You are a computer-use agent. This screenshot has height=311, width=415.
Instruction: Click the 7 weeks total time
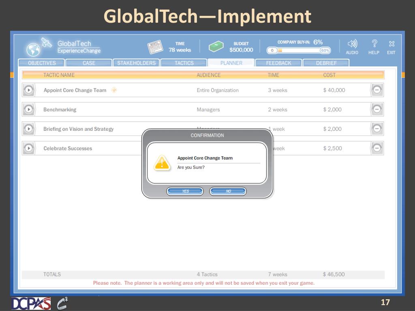click(x=278, y=275)
